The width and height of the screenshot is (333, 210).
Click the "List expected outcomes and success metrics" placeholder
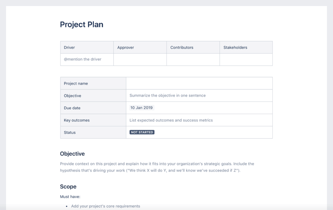point(171,120)
